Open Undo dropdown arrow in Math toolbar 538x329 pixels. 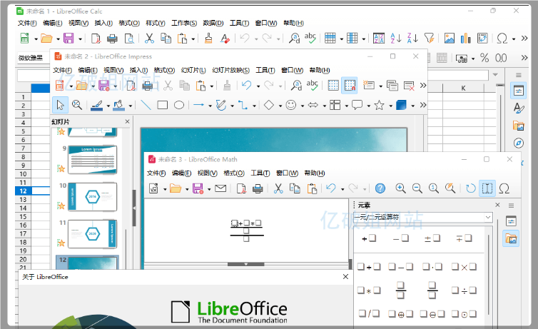tap(342, 188)
